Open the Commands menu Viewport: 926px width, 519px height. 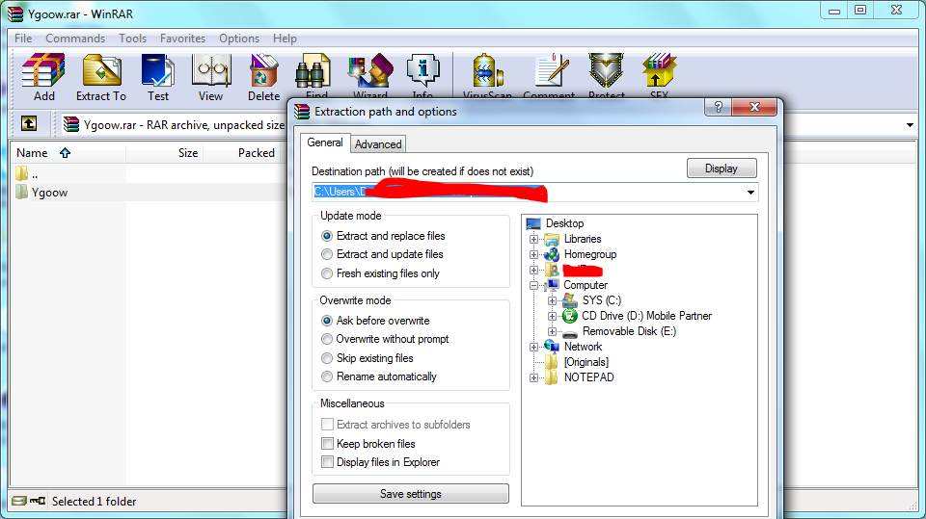coord(75,39)
